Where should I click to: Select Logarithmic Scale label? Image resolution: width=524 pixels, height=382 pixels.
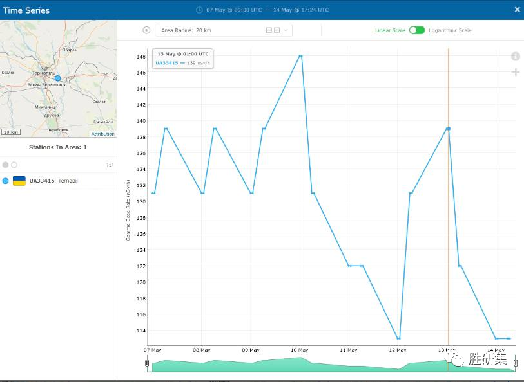coord(450,30)
